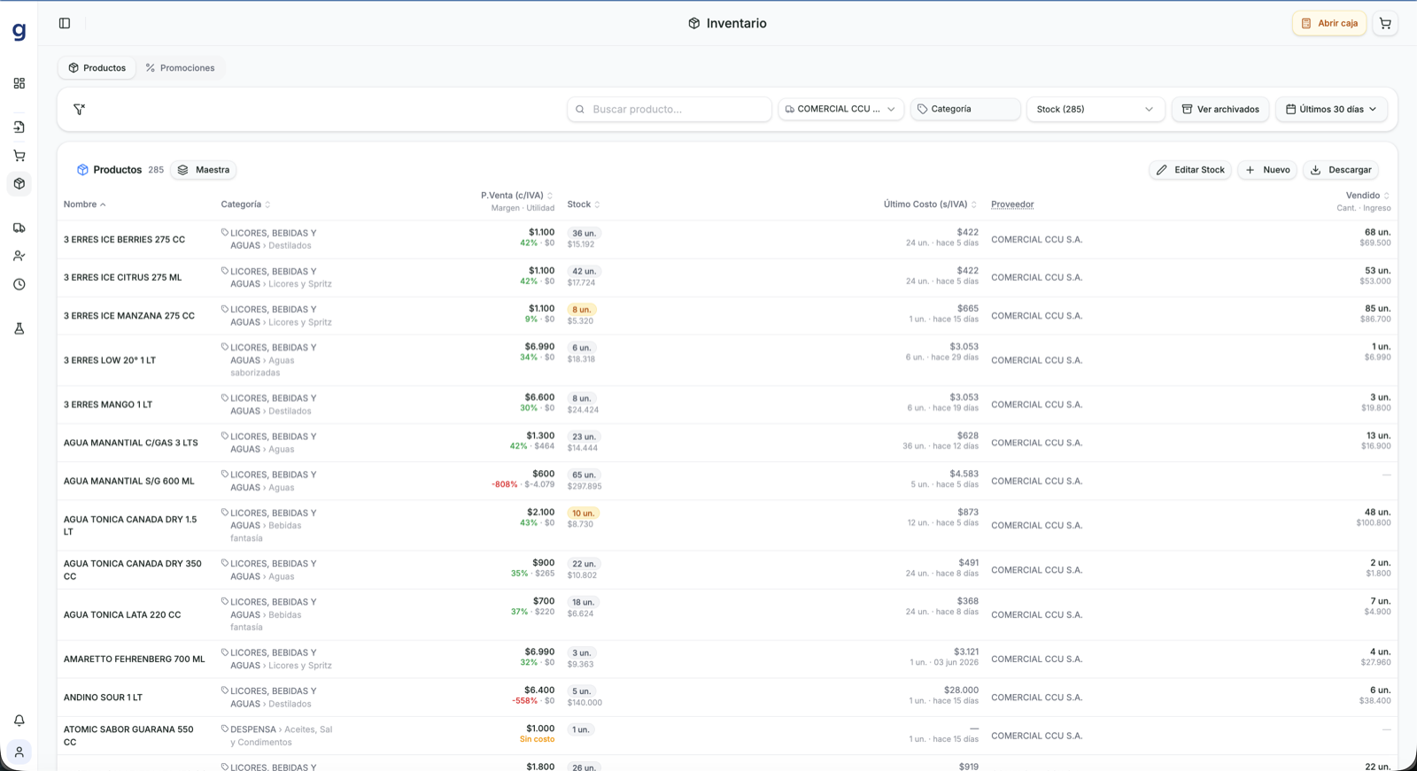Image resolution: width=1417 pixels, height=771 pixels.
Task: Open the shopping cart in the top right
Action: coord(1385,23)
